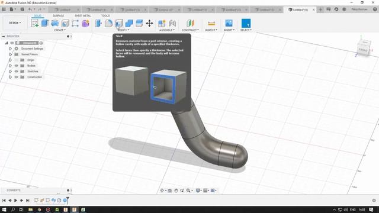
Task: Open the Help question mark icon
Action: [375, 9]
